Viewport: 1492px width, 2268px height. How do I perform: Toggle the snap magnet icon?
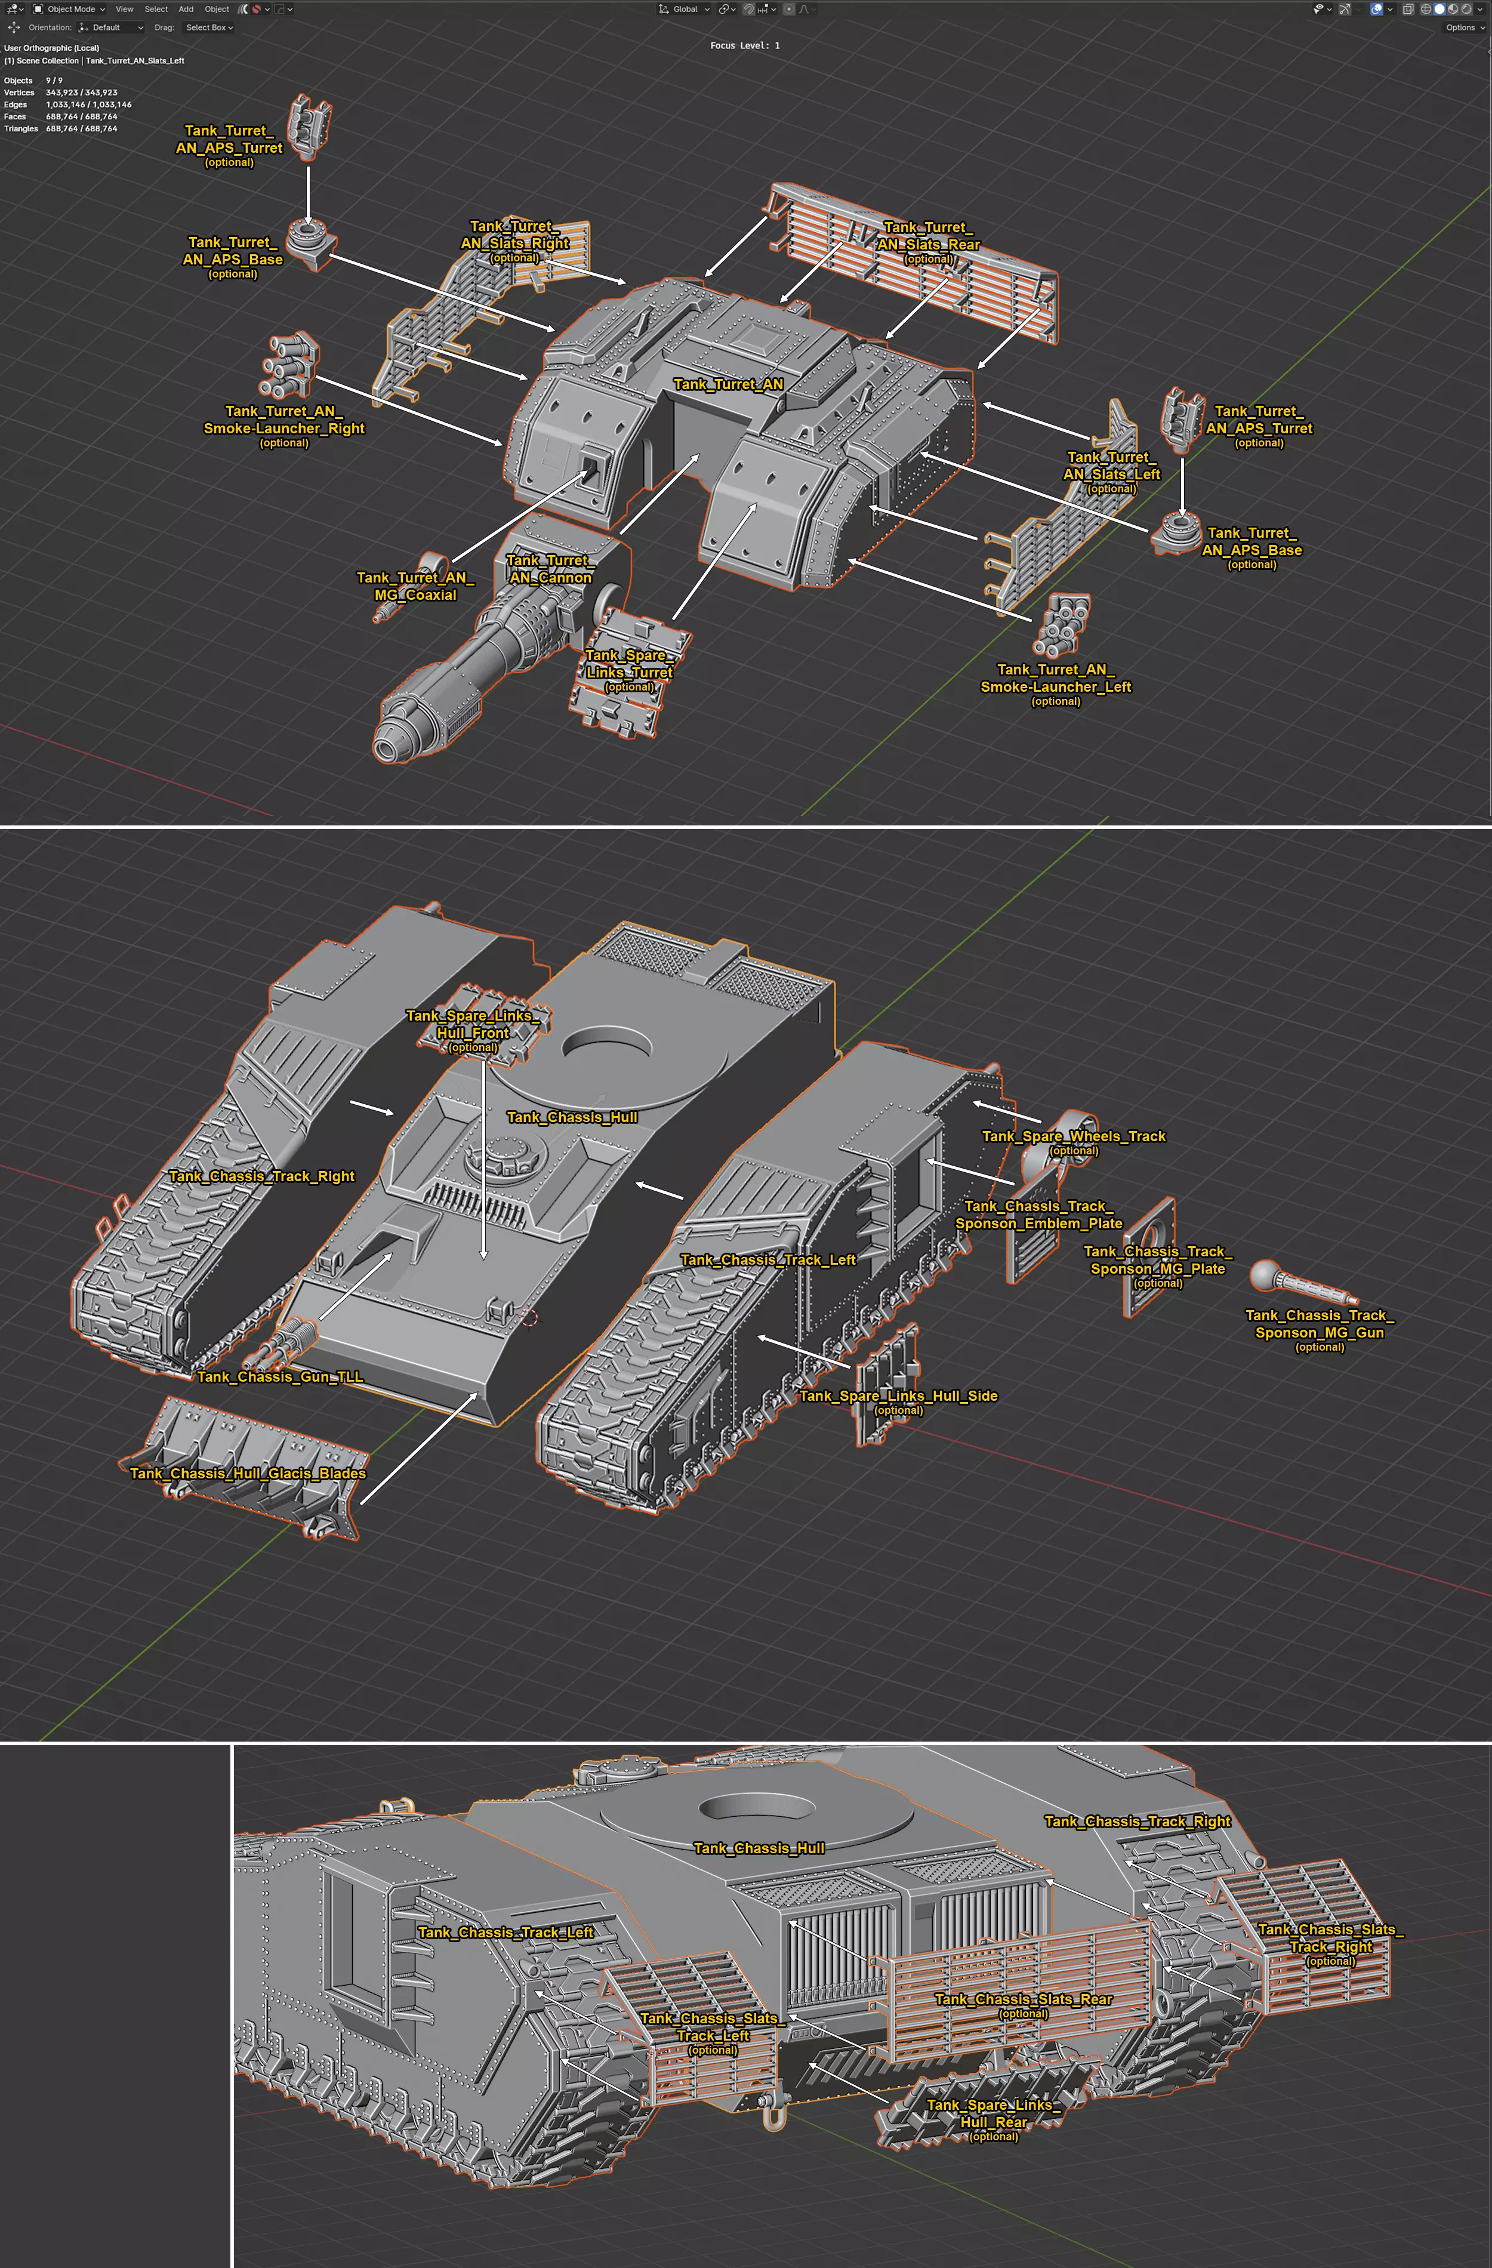tap(750, 8)
